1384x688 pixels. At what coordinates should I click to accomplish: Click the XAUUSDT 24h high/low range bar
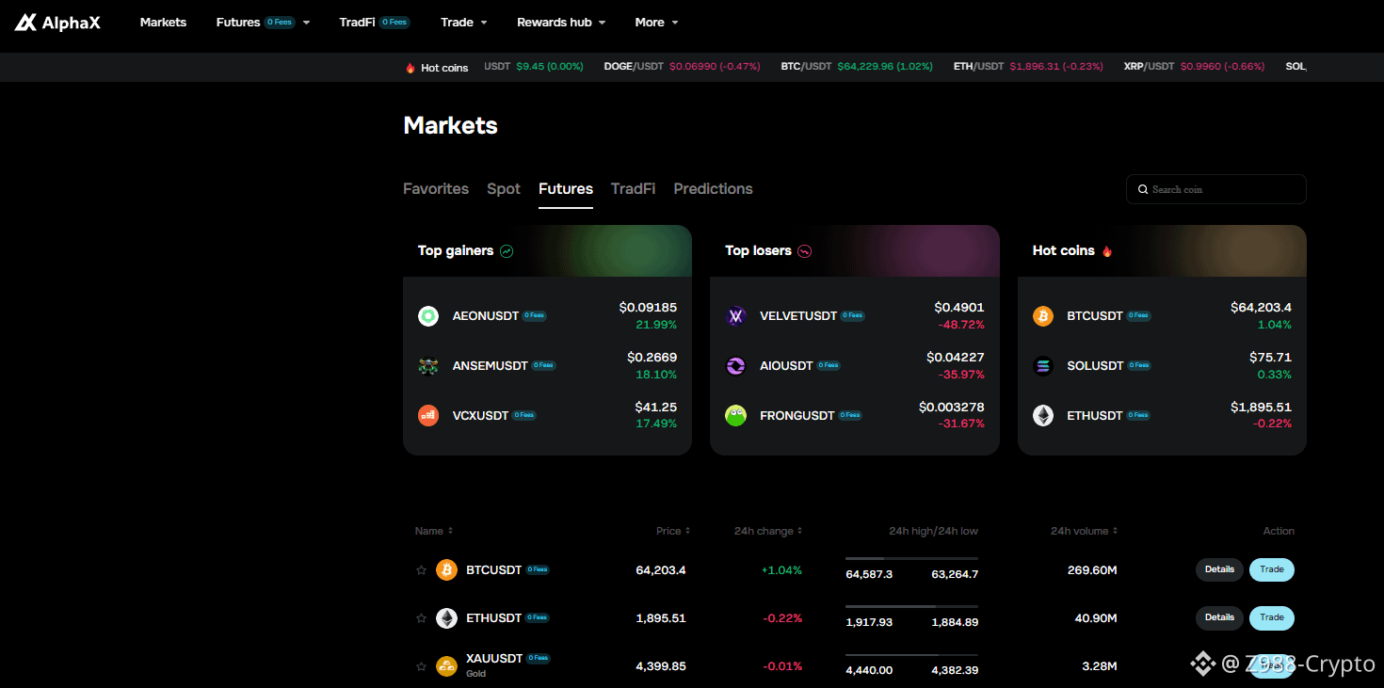point(911,654)
